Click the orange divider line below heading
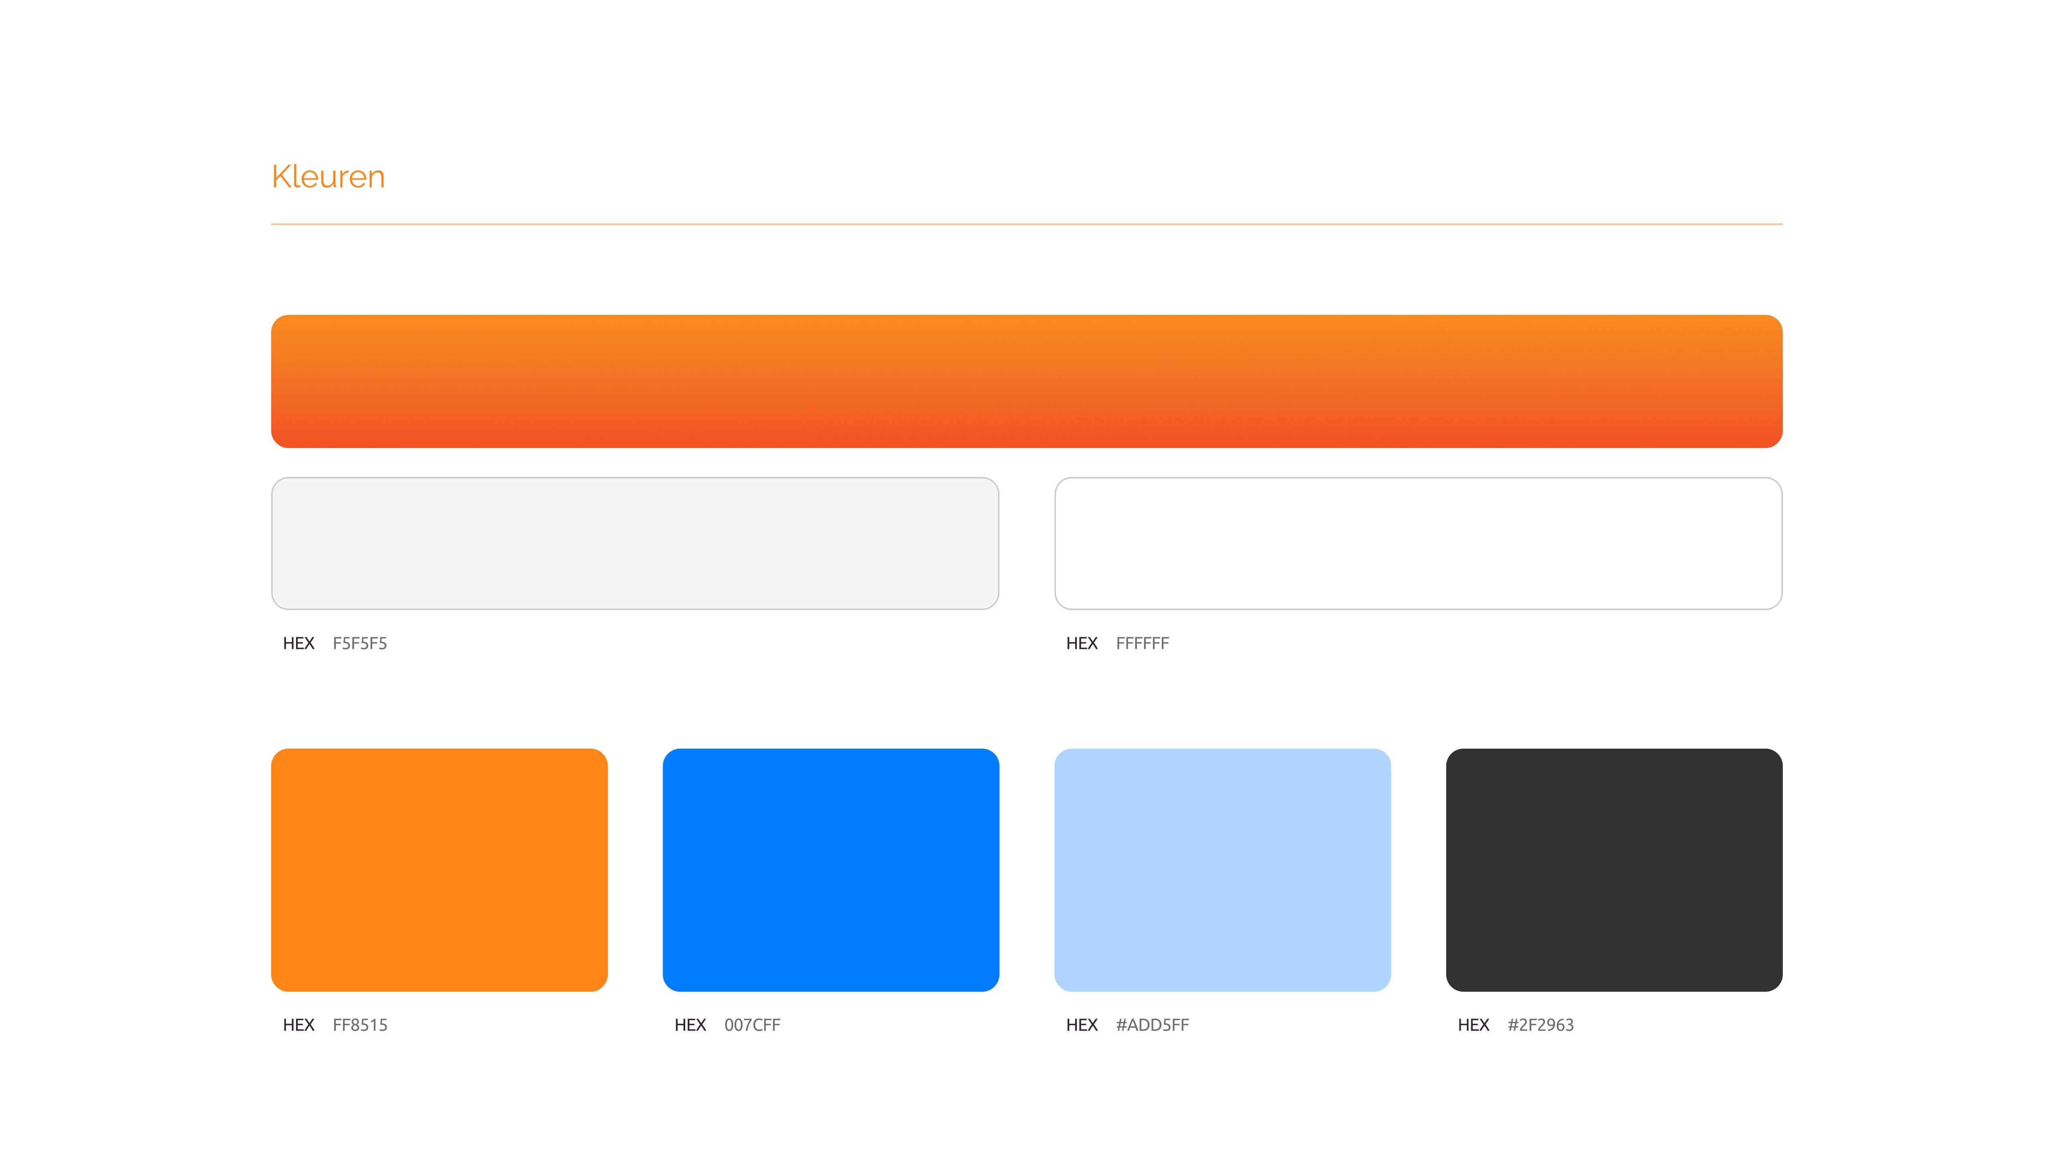 point(1026,224)
